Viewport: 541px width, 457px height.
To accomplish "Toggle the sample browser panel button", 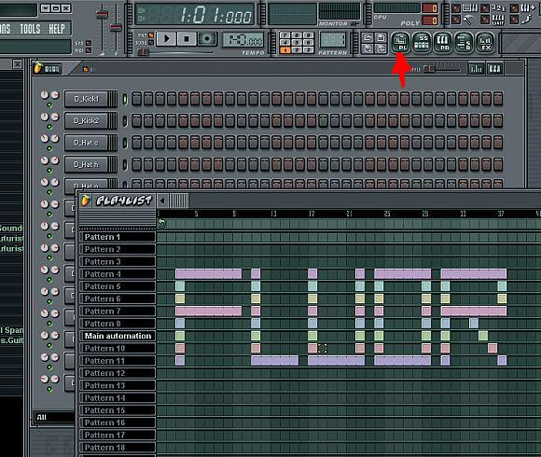I will [x=464, y=42].
